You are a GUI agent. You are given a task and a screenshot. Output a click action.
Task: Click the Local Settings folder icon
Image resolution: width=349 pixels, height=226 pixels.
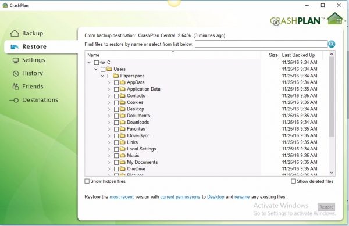122,149
